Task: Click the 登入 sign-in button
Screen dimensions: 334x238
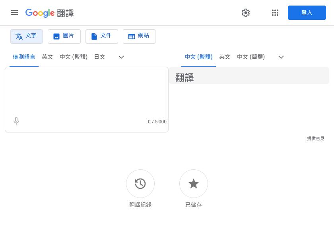Action: [307, 13]
